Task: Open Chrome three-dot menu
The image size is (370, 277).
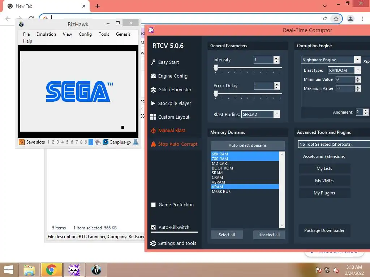Action: (362, 19)
